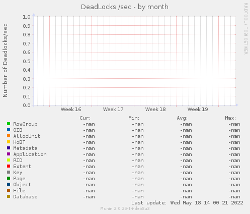250x214 pixels.
Task: Select the Extent legend label
Action: 22,167
